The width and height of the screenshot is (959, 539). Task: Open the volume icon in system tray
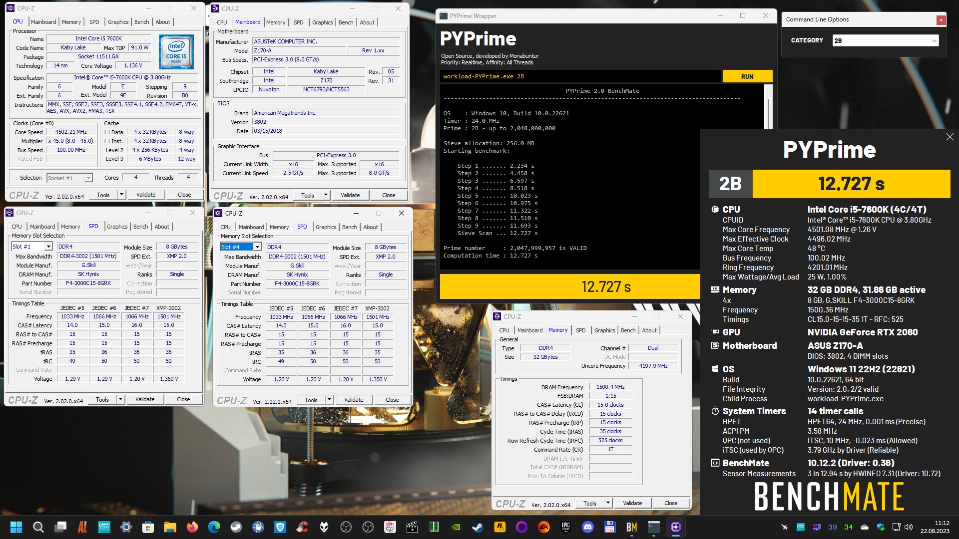[909, 527]
